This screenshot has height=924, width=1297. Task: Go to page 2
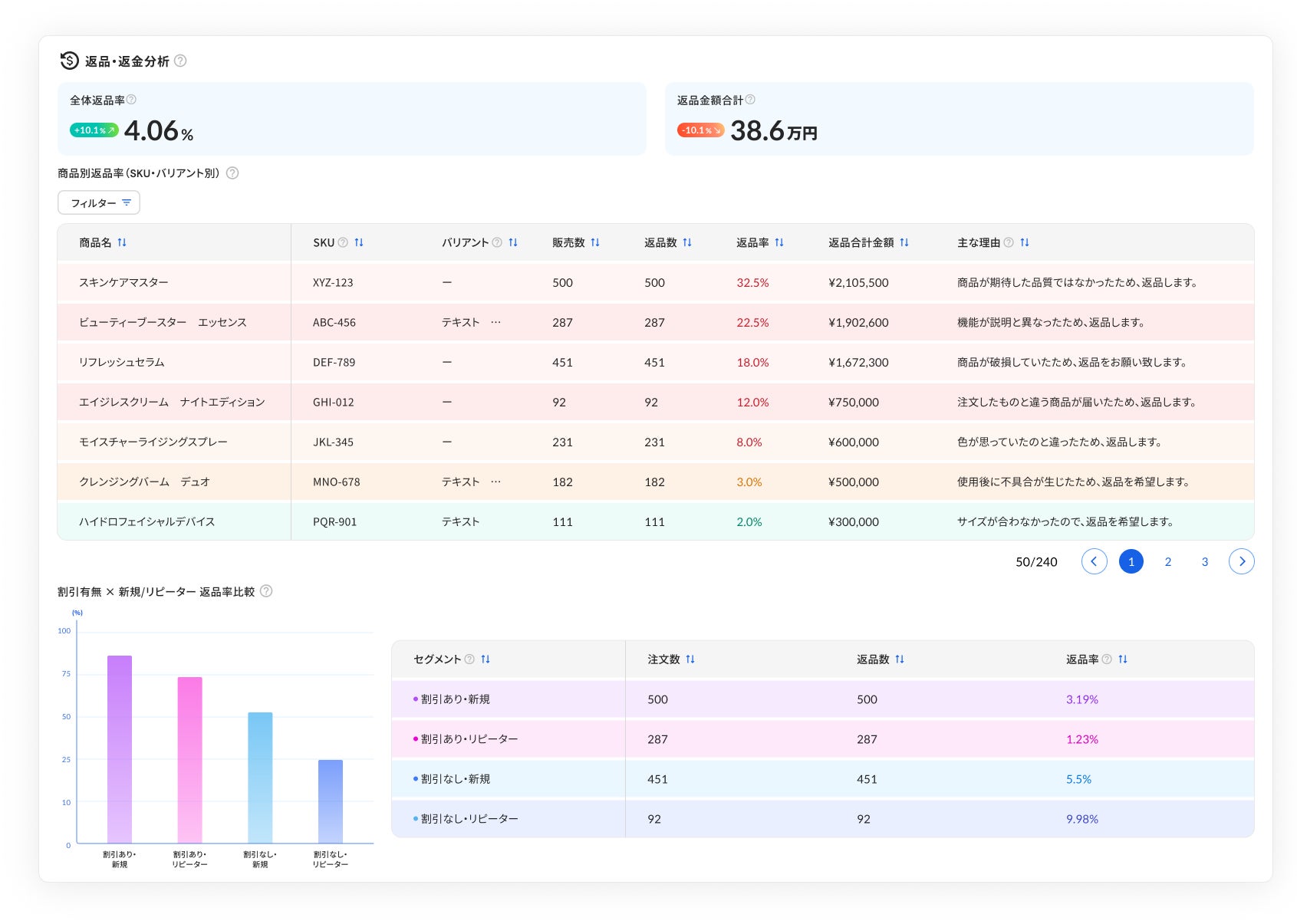[1168, 562]
